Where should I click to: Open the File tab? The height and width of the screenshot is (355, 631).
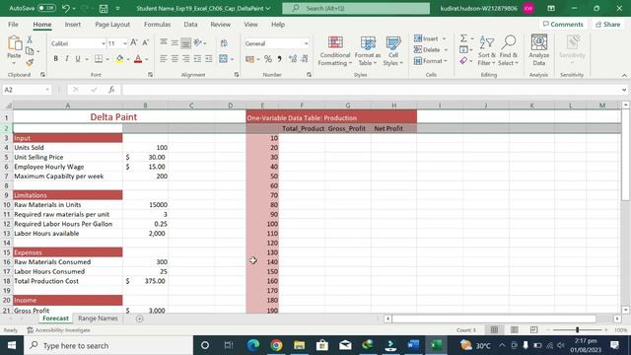pos(13,24)
